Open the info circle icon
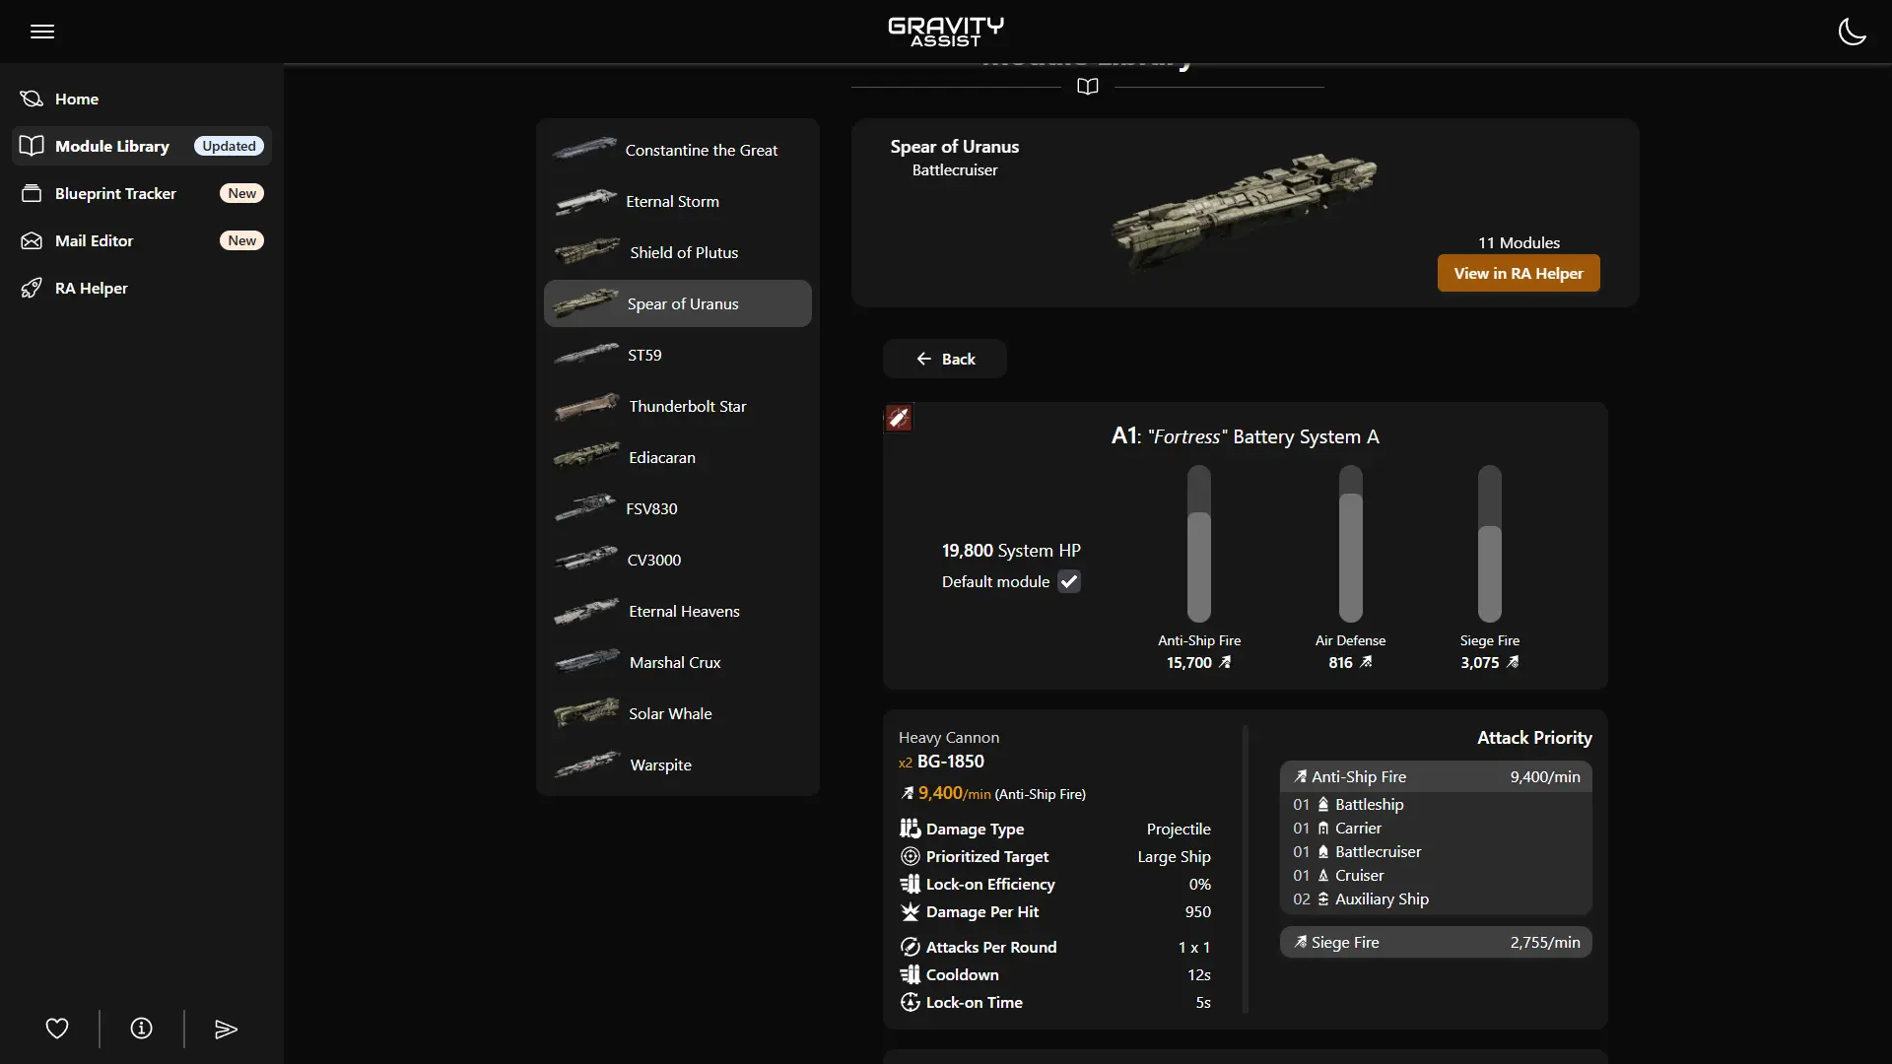This screenshot has height=1064, width=1892. point(141,1029)
